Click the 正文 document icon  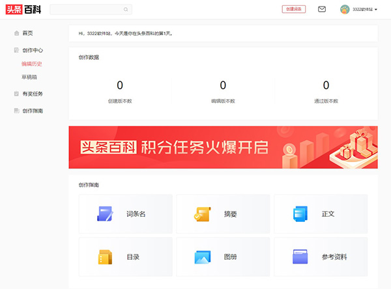300,213
